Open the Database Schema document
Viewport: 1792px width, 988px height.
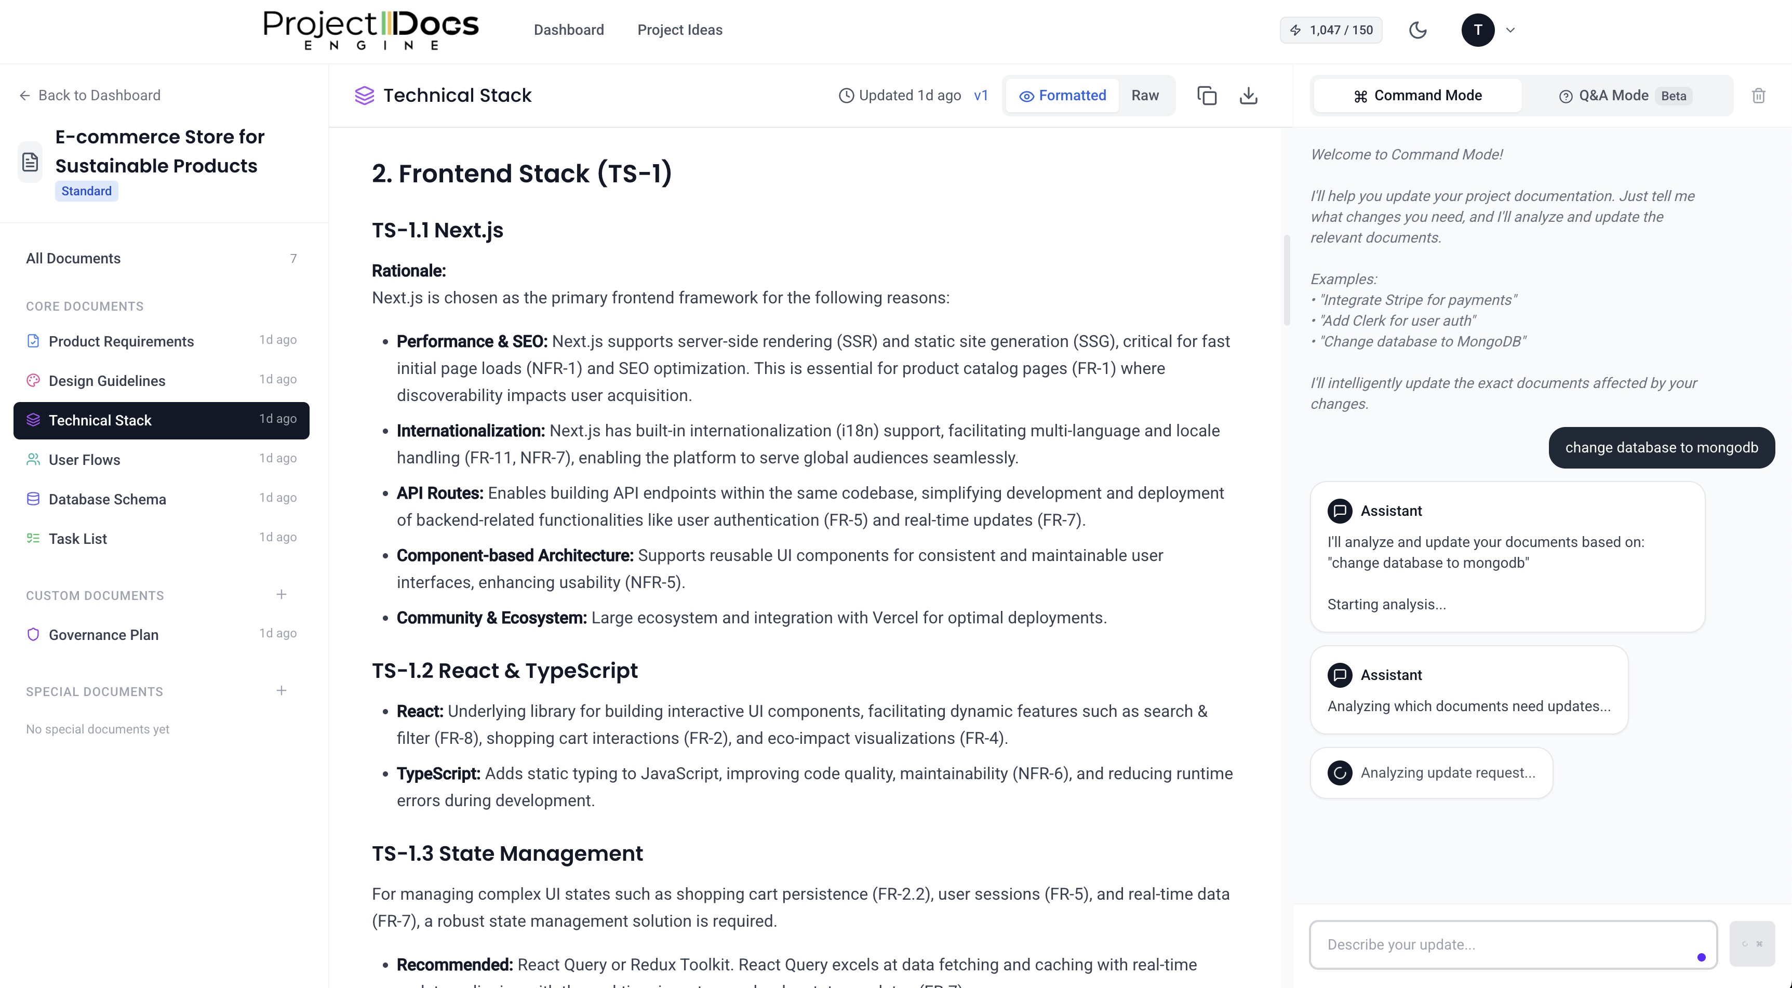107,499
